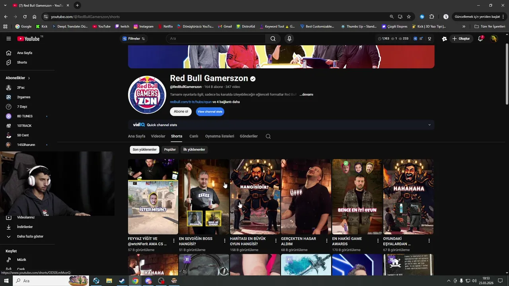Select the İlk yüklenenler sort chip
Screen dimensions: 509x286
click(194, 150)
